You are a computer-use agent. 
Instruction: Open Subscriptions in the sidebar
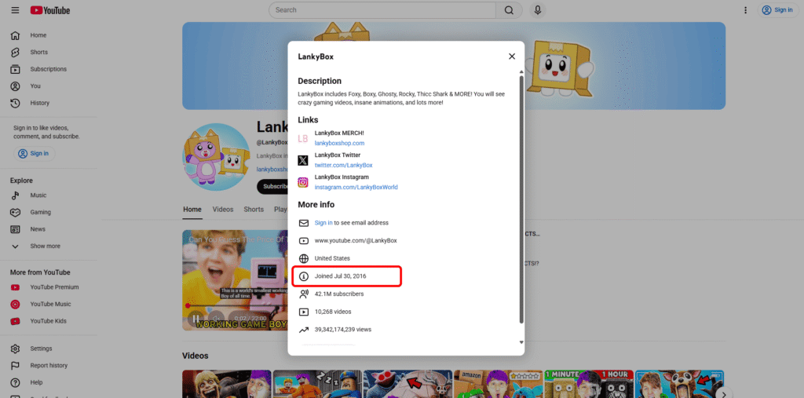[48, 69]
